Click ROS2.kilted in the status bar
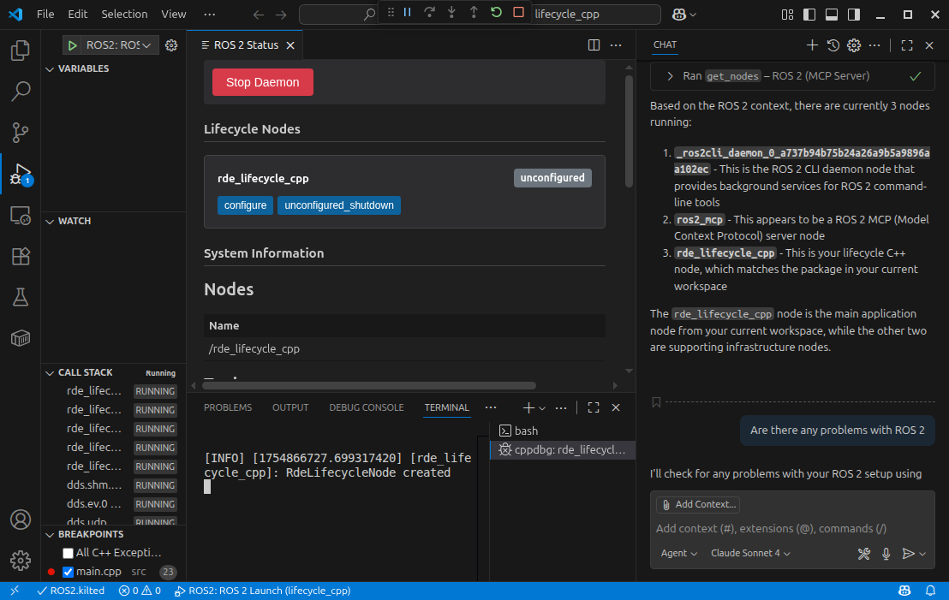This screenshot has height=600, width=949. coord(71,591)
